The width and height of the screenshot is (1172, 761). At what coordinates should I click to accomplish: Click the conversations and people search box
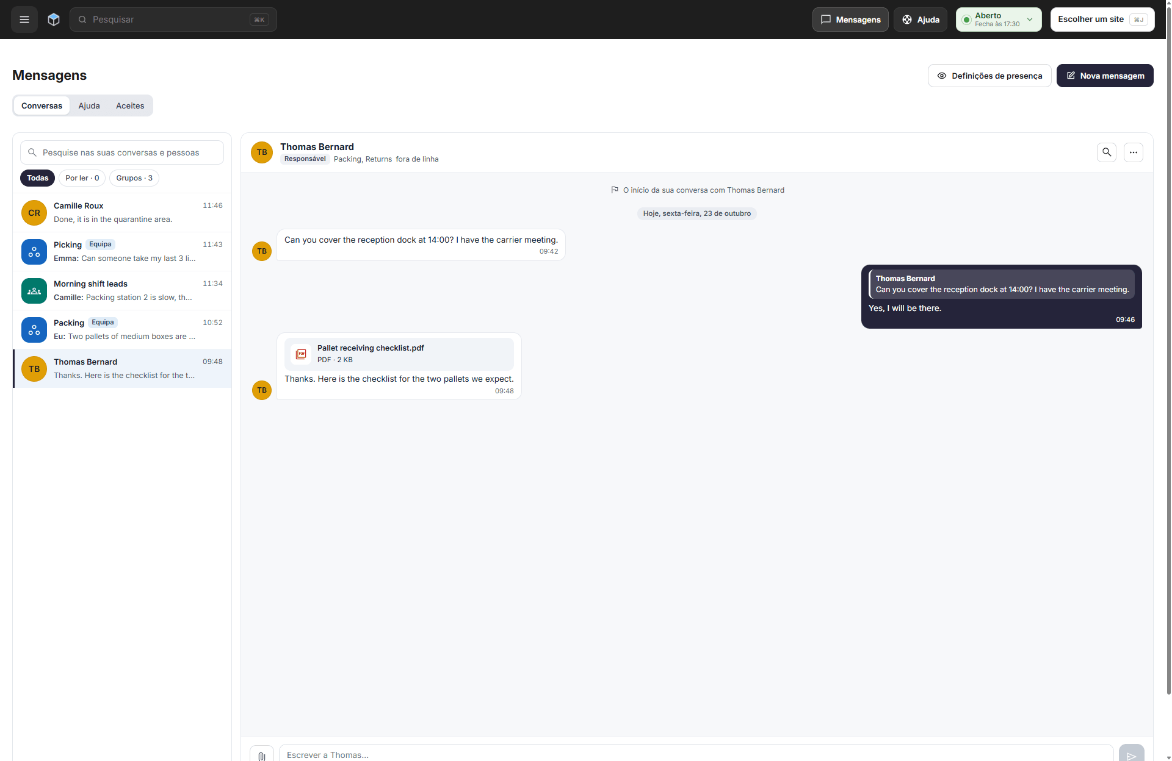click(122, 152)
